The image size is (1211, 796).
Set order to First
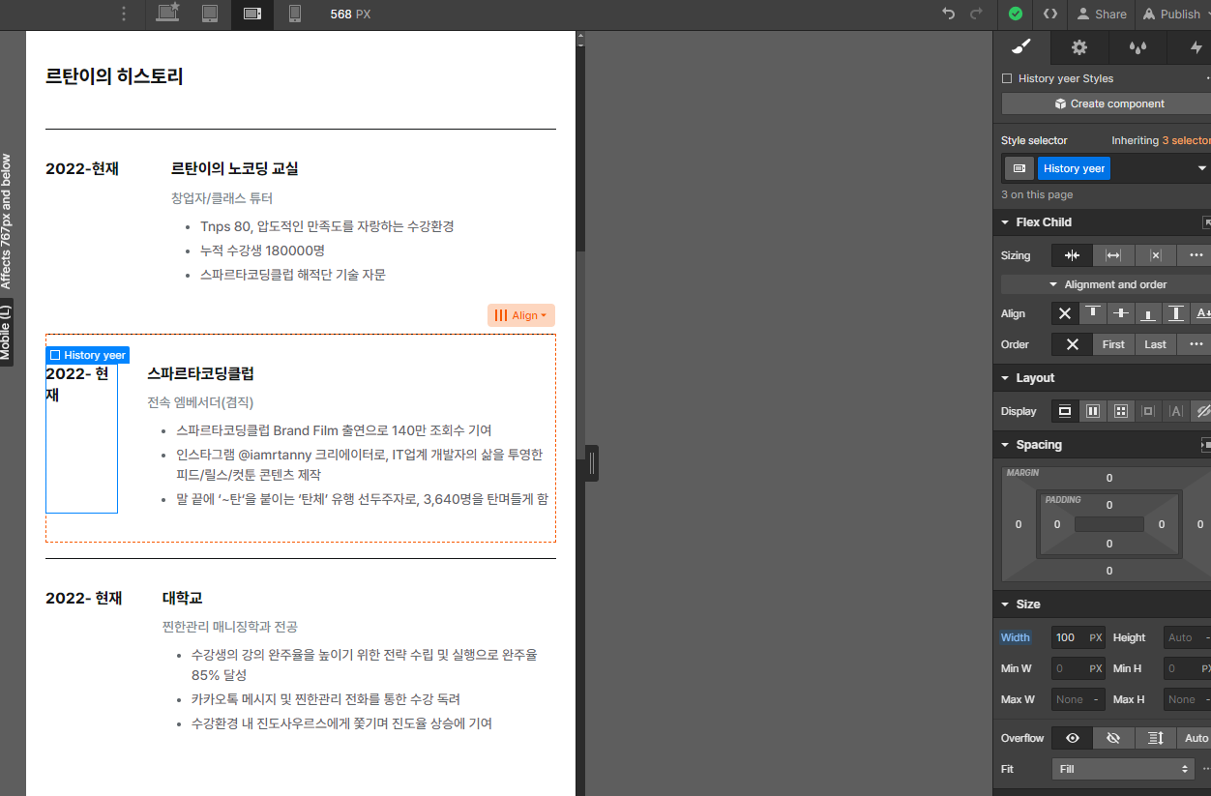[1113, 344]
